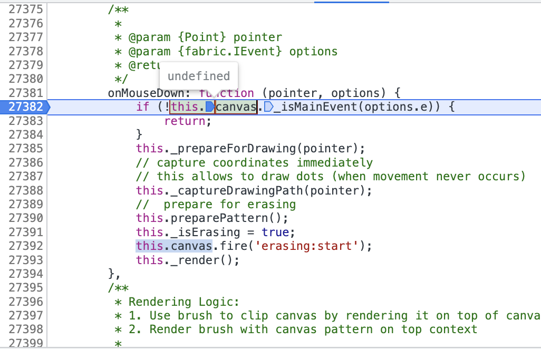
Task: Click the "undefined" value tooltip
Action: point(199,76)
